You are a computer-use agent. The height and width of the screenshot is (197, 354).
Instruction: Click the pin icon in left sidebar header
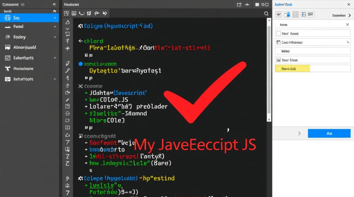pos(55,11)
